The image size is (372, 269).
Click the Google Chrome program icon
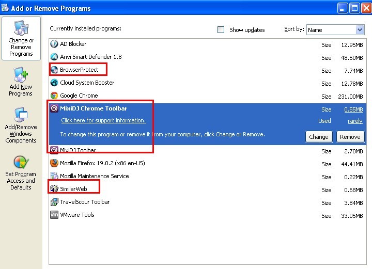(54, 96)
